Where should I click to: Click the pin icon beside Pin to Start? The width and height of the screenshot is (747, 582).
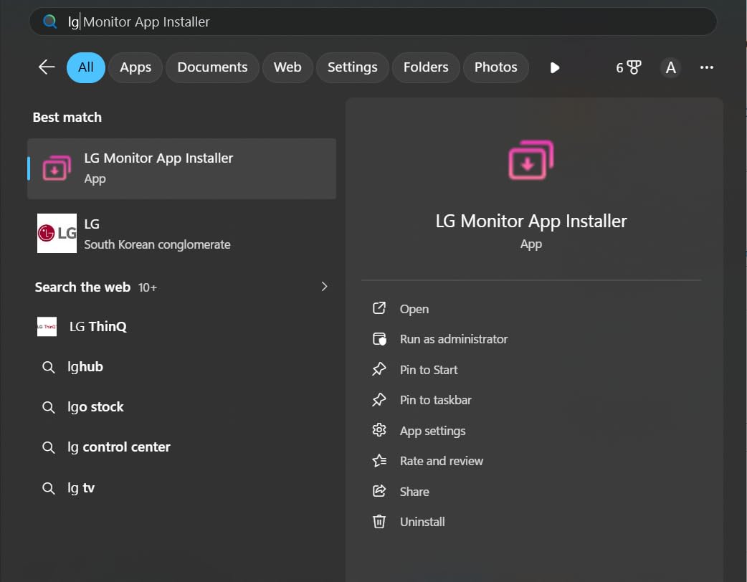(379, 369)
